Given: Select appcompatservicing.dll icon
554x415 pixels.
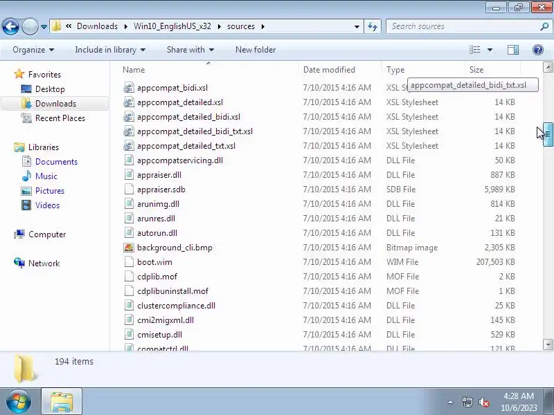Looking at the screenshot, I should [x=129, y=160].
